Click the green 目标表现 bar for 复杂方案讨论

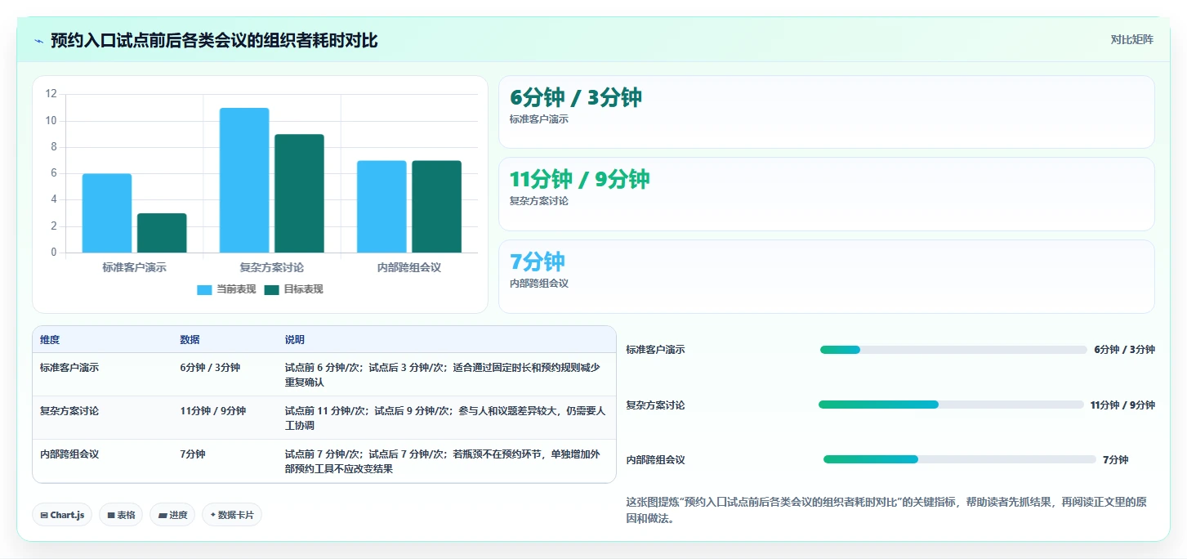[299, 194]
